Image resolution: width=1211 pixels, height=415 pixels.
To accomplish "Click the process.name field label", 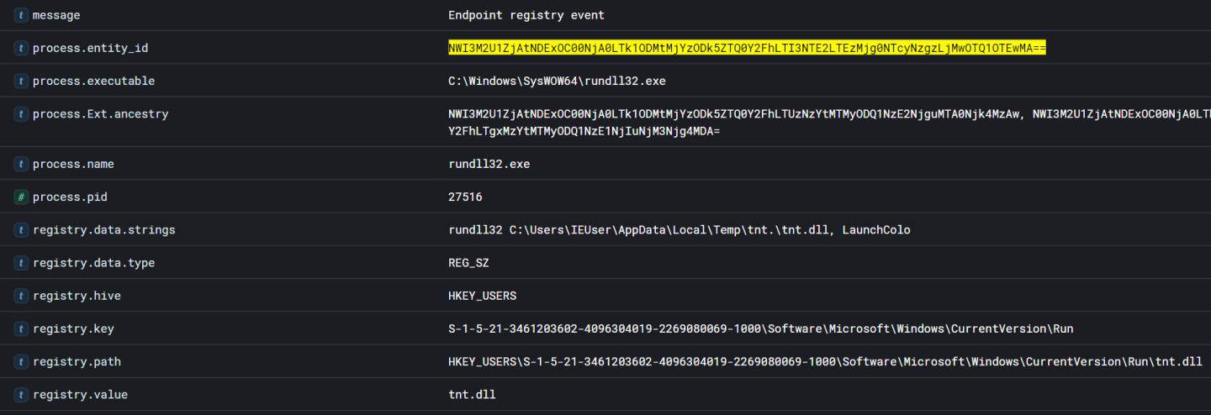I will click(x=73, y=165).
